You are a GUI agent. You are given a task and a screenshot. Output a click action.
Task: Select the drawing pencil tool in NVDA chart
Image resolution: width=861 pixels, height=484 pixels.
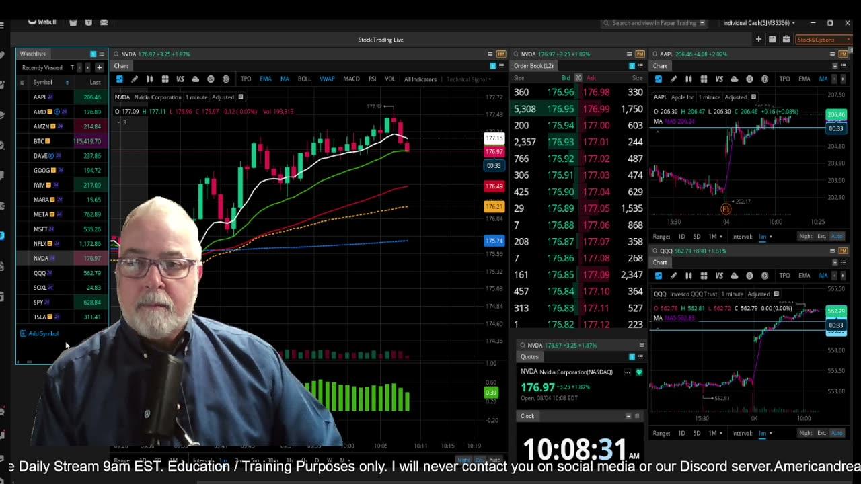click(x=135, y=79)
